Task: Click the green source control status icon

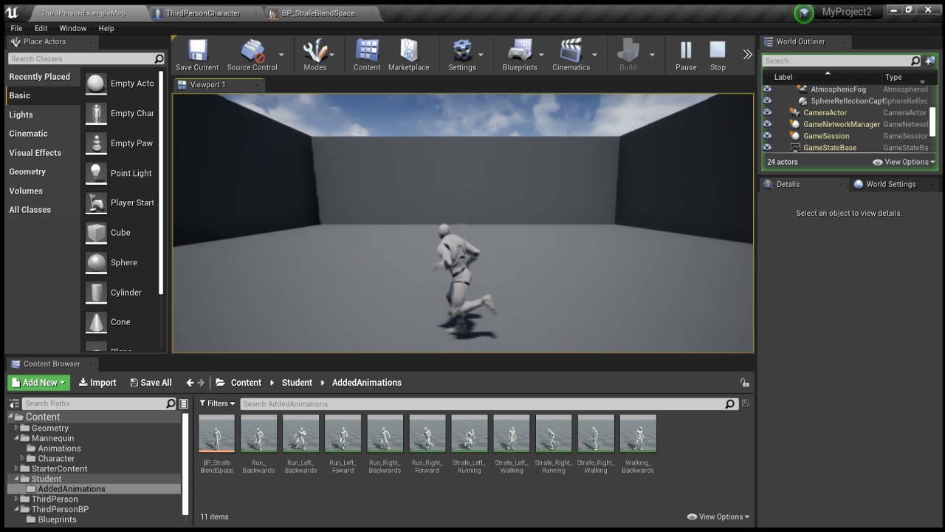Action: point(804,13)
